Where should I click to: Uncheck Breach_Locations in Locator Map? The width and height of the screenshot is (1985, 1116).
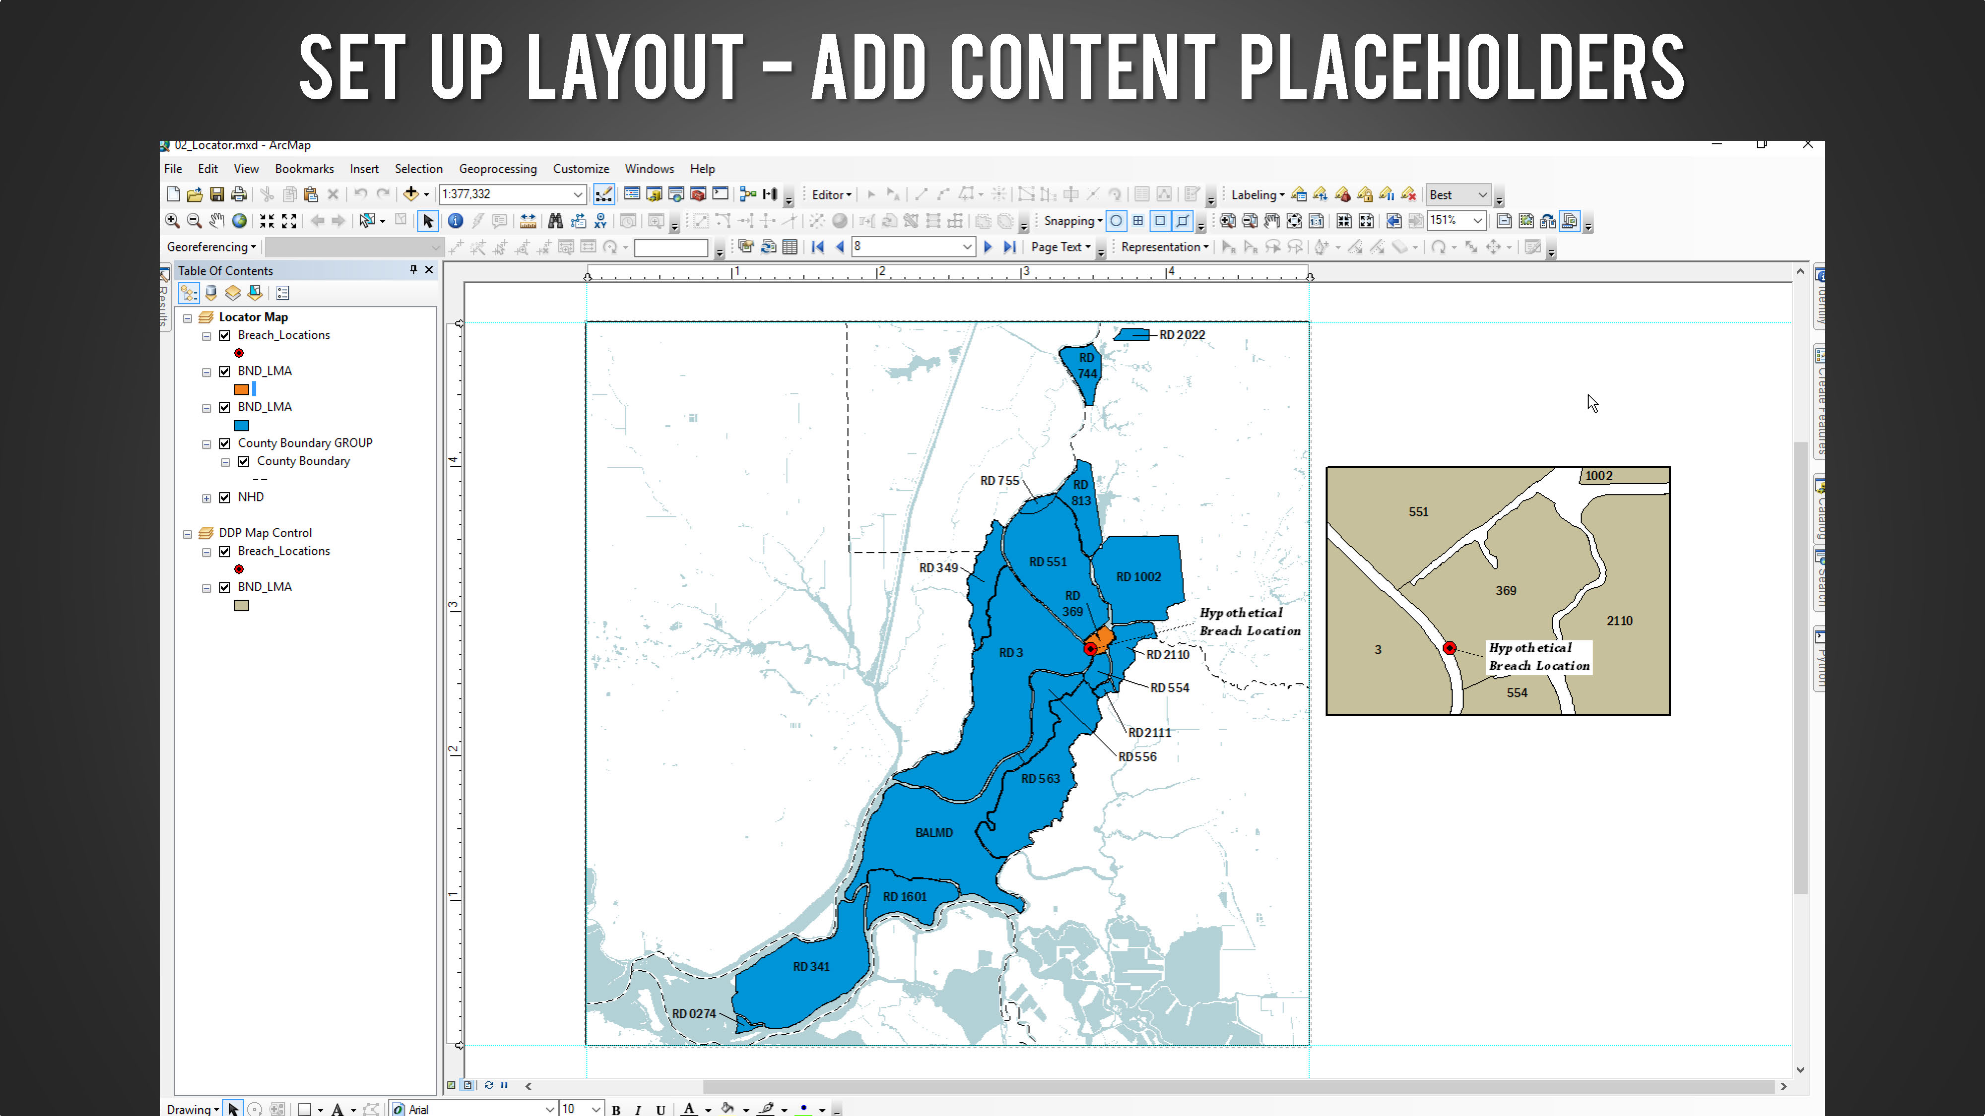coord(224,336)
